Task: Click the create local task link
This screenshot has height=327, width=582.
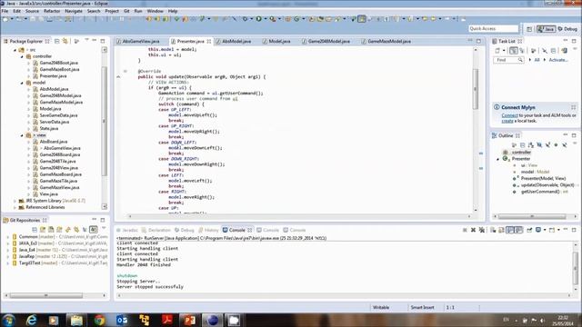Action: pyautogui.click(x=507, y=121)
